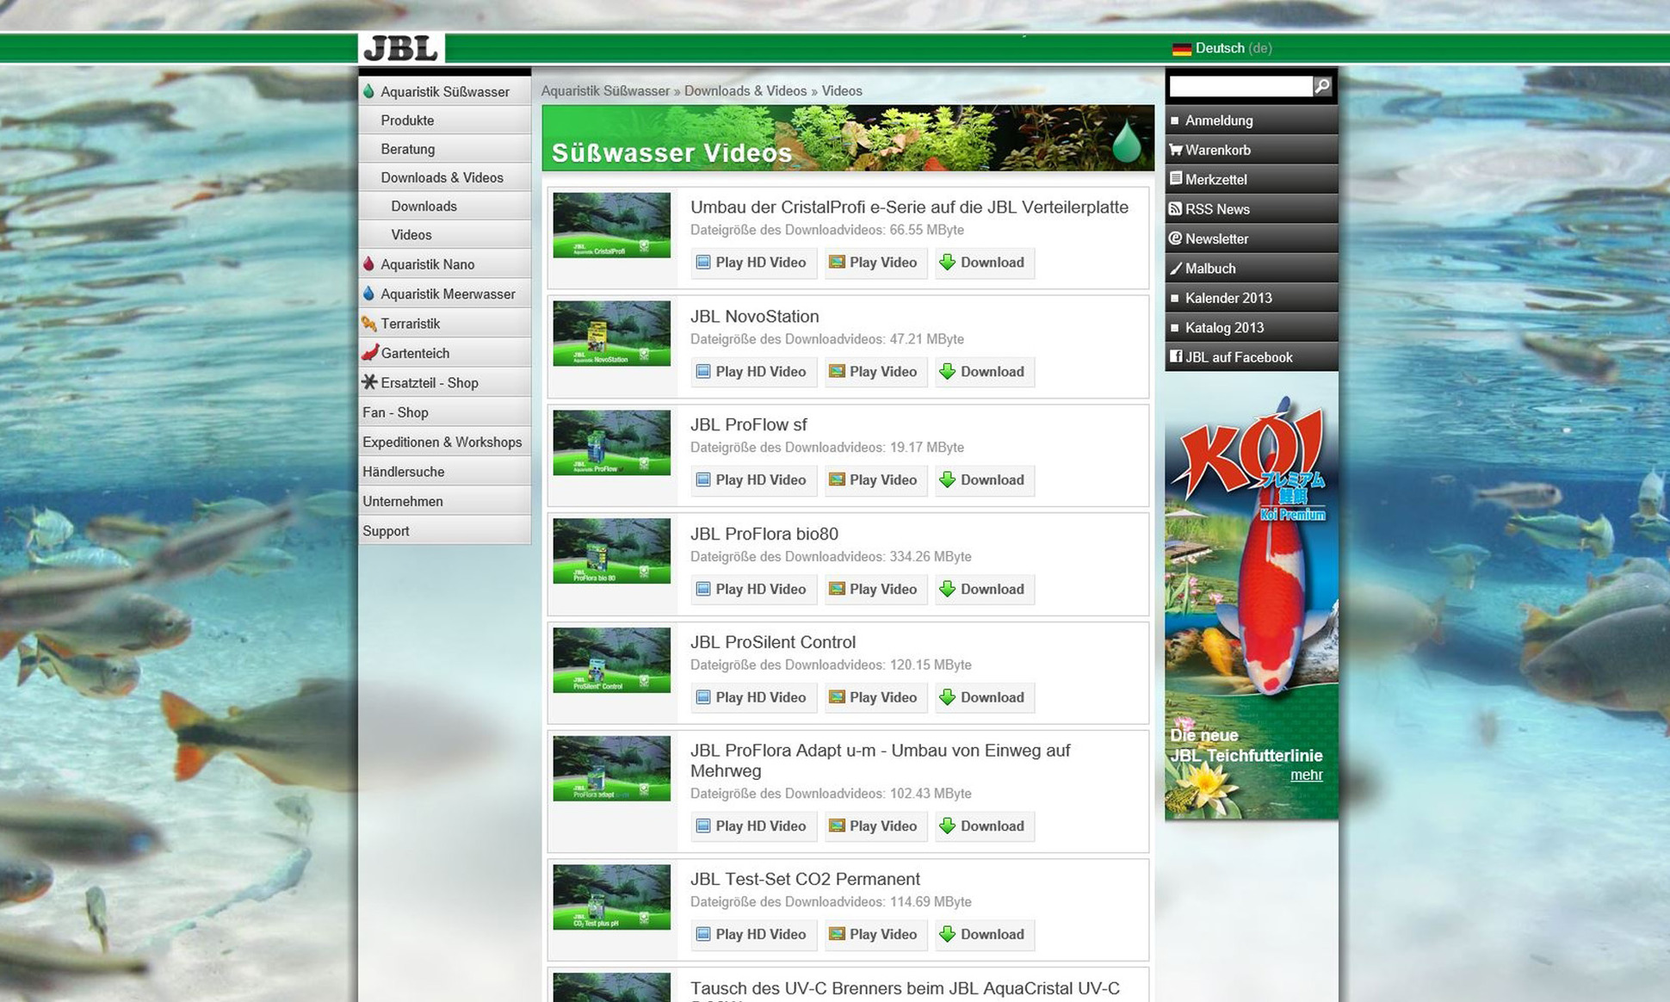Open Fan - Shop menu item
The image size is (1670, 1002).
pyautogui.click(x=444, y=412)
